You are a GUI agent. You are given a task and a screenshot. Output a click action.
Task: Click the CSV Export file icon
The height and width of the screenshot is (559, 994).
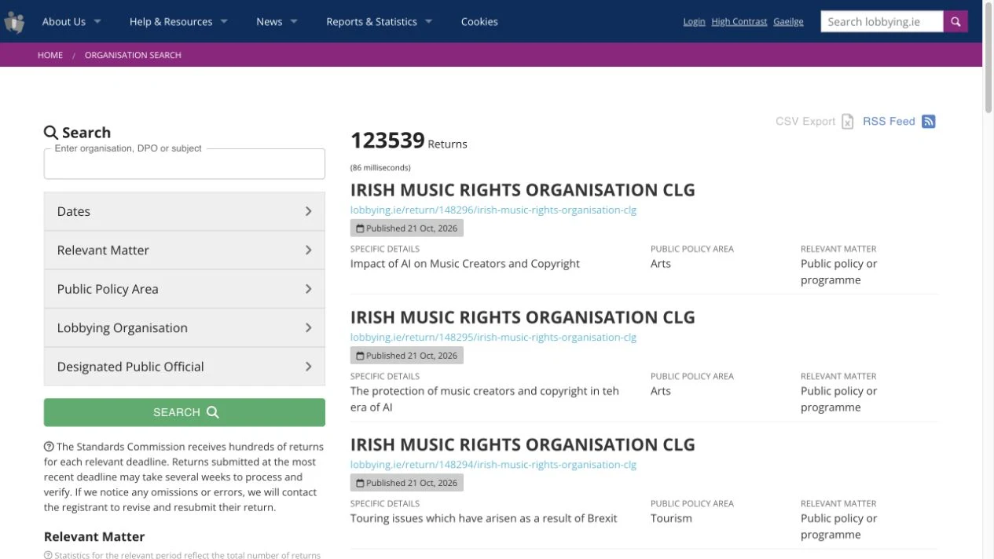click(x=848, y=122)
